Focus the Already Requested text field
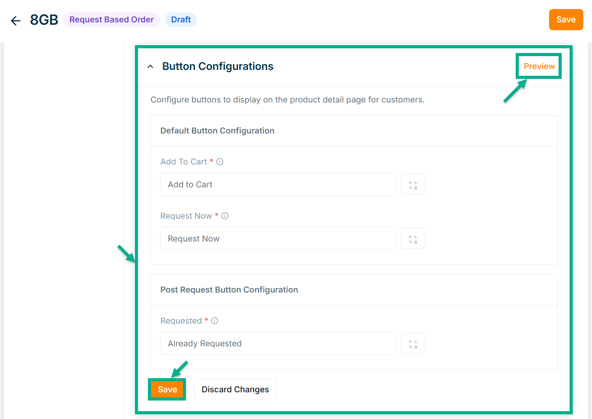This screenshot has width=592, height=419. (278, 344)
